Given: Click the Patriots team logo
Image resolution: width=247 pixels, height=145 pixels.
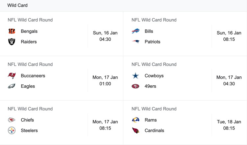Looking at the screenshot, I should (136, 42).
